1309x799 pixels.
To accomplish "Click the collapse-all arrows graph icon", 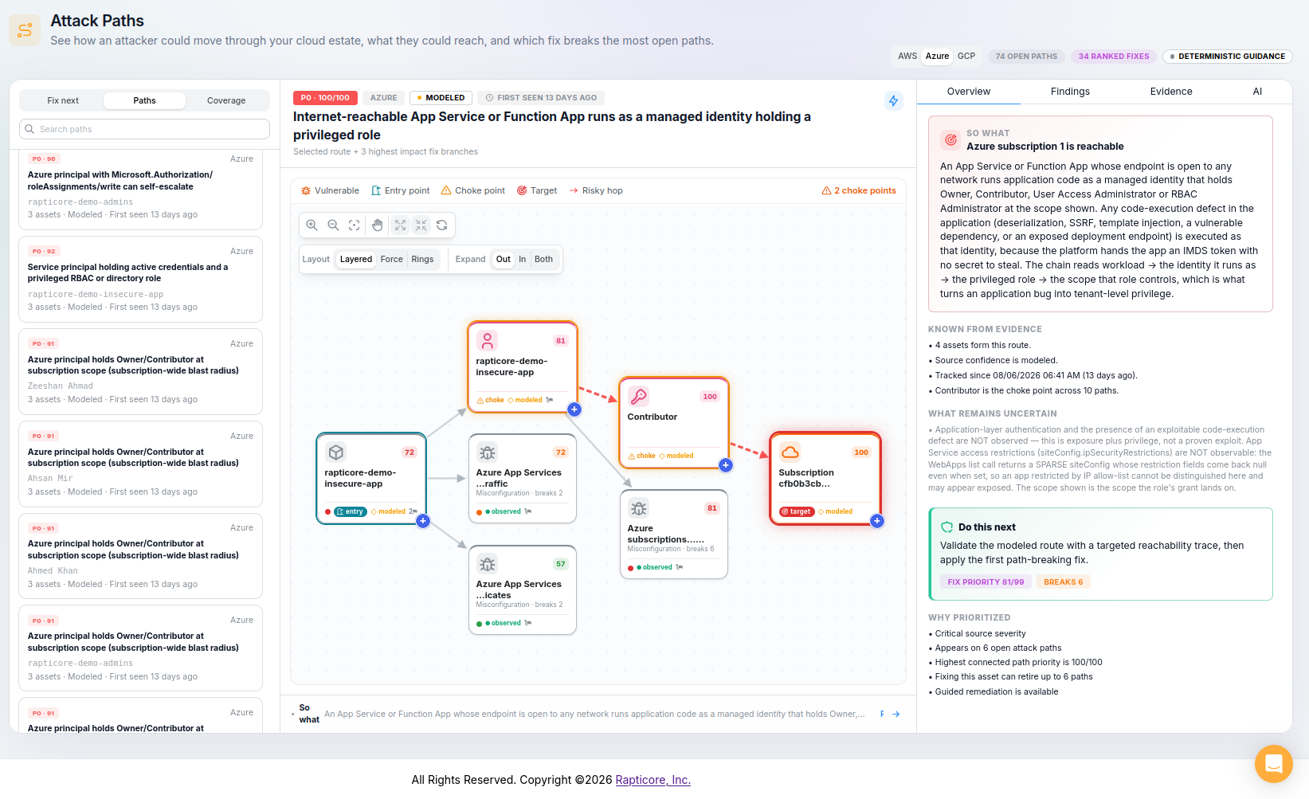I will [421, 225].
